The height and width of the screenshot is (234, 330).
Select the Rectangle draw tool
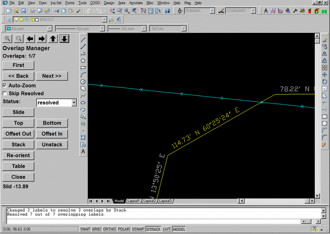(83, 68)
